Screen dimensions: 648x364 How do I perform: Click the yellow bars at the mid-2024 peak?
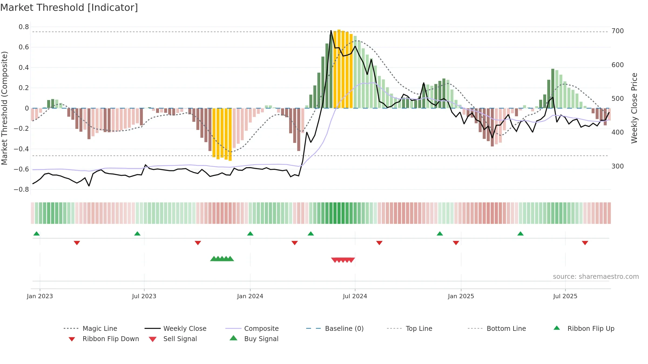tap(343, 69)
